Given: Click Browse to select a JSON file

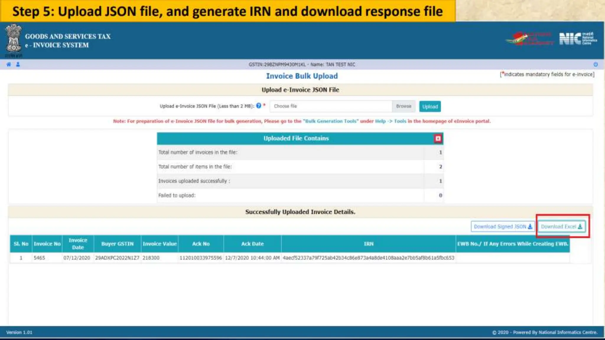Looking at the screenshot, I should pyautogui.click(x=404, y=106).
